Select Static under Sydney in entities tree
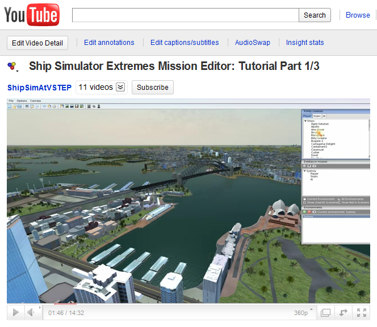This screenshot has height=327, width=377. click(x=314, y=176)
